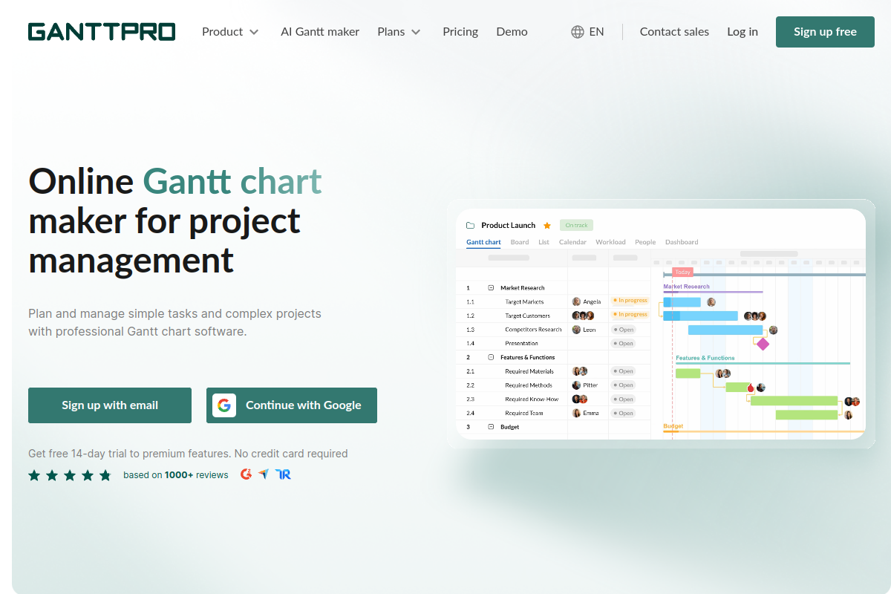The image size is (891, 594).
Task: Open status dropdown for Competitors Research
Action: tap(623, 330)
